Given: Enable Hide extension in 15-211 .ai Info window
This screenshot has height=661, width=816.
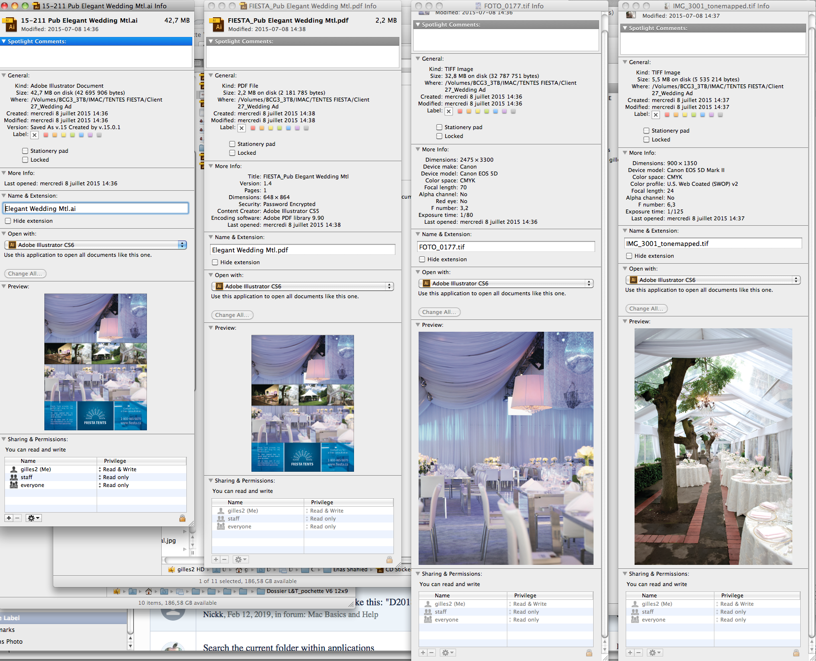Looking at the screenshot, I should click(8, 221).
